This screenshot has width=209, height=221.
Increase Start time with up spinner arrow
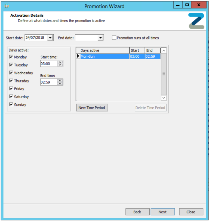click(x=60, y=62)
